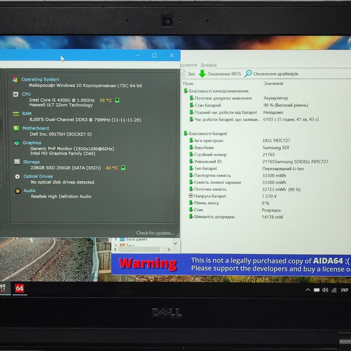351x351 pixels.
Task: Click the CPU temperature green indicator
Action: click(x=117, y=100)
